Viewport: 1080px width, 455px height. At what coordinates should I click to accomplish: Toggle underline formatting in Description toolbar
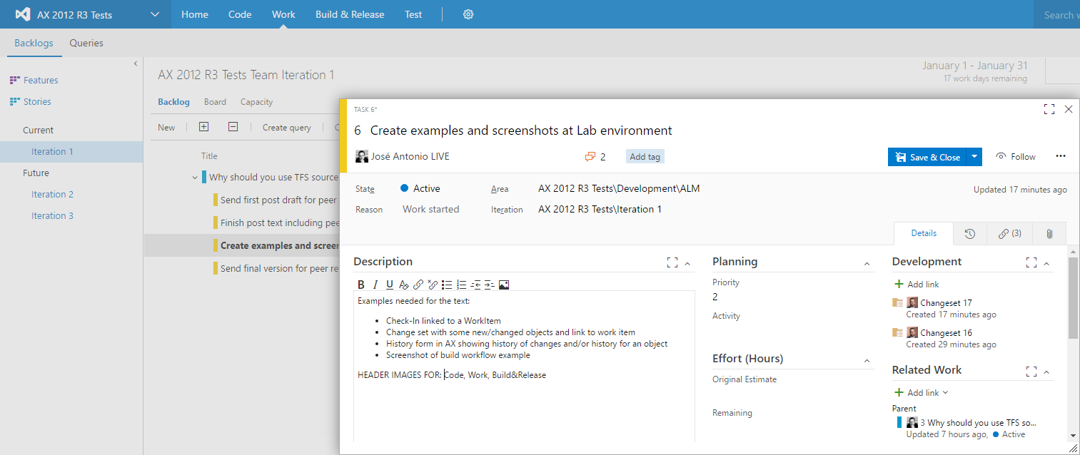(x=390, y=285)
